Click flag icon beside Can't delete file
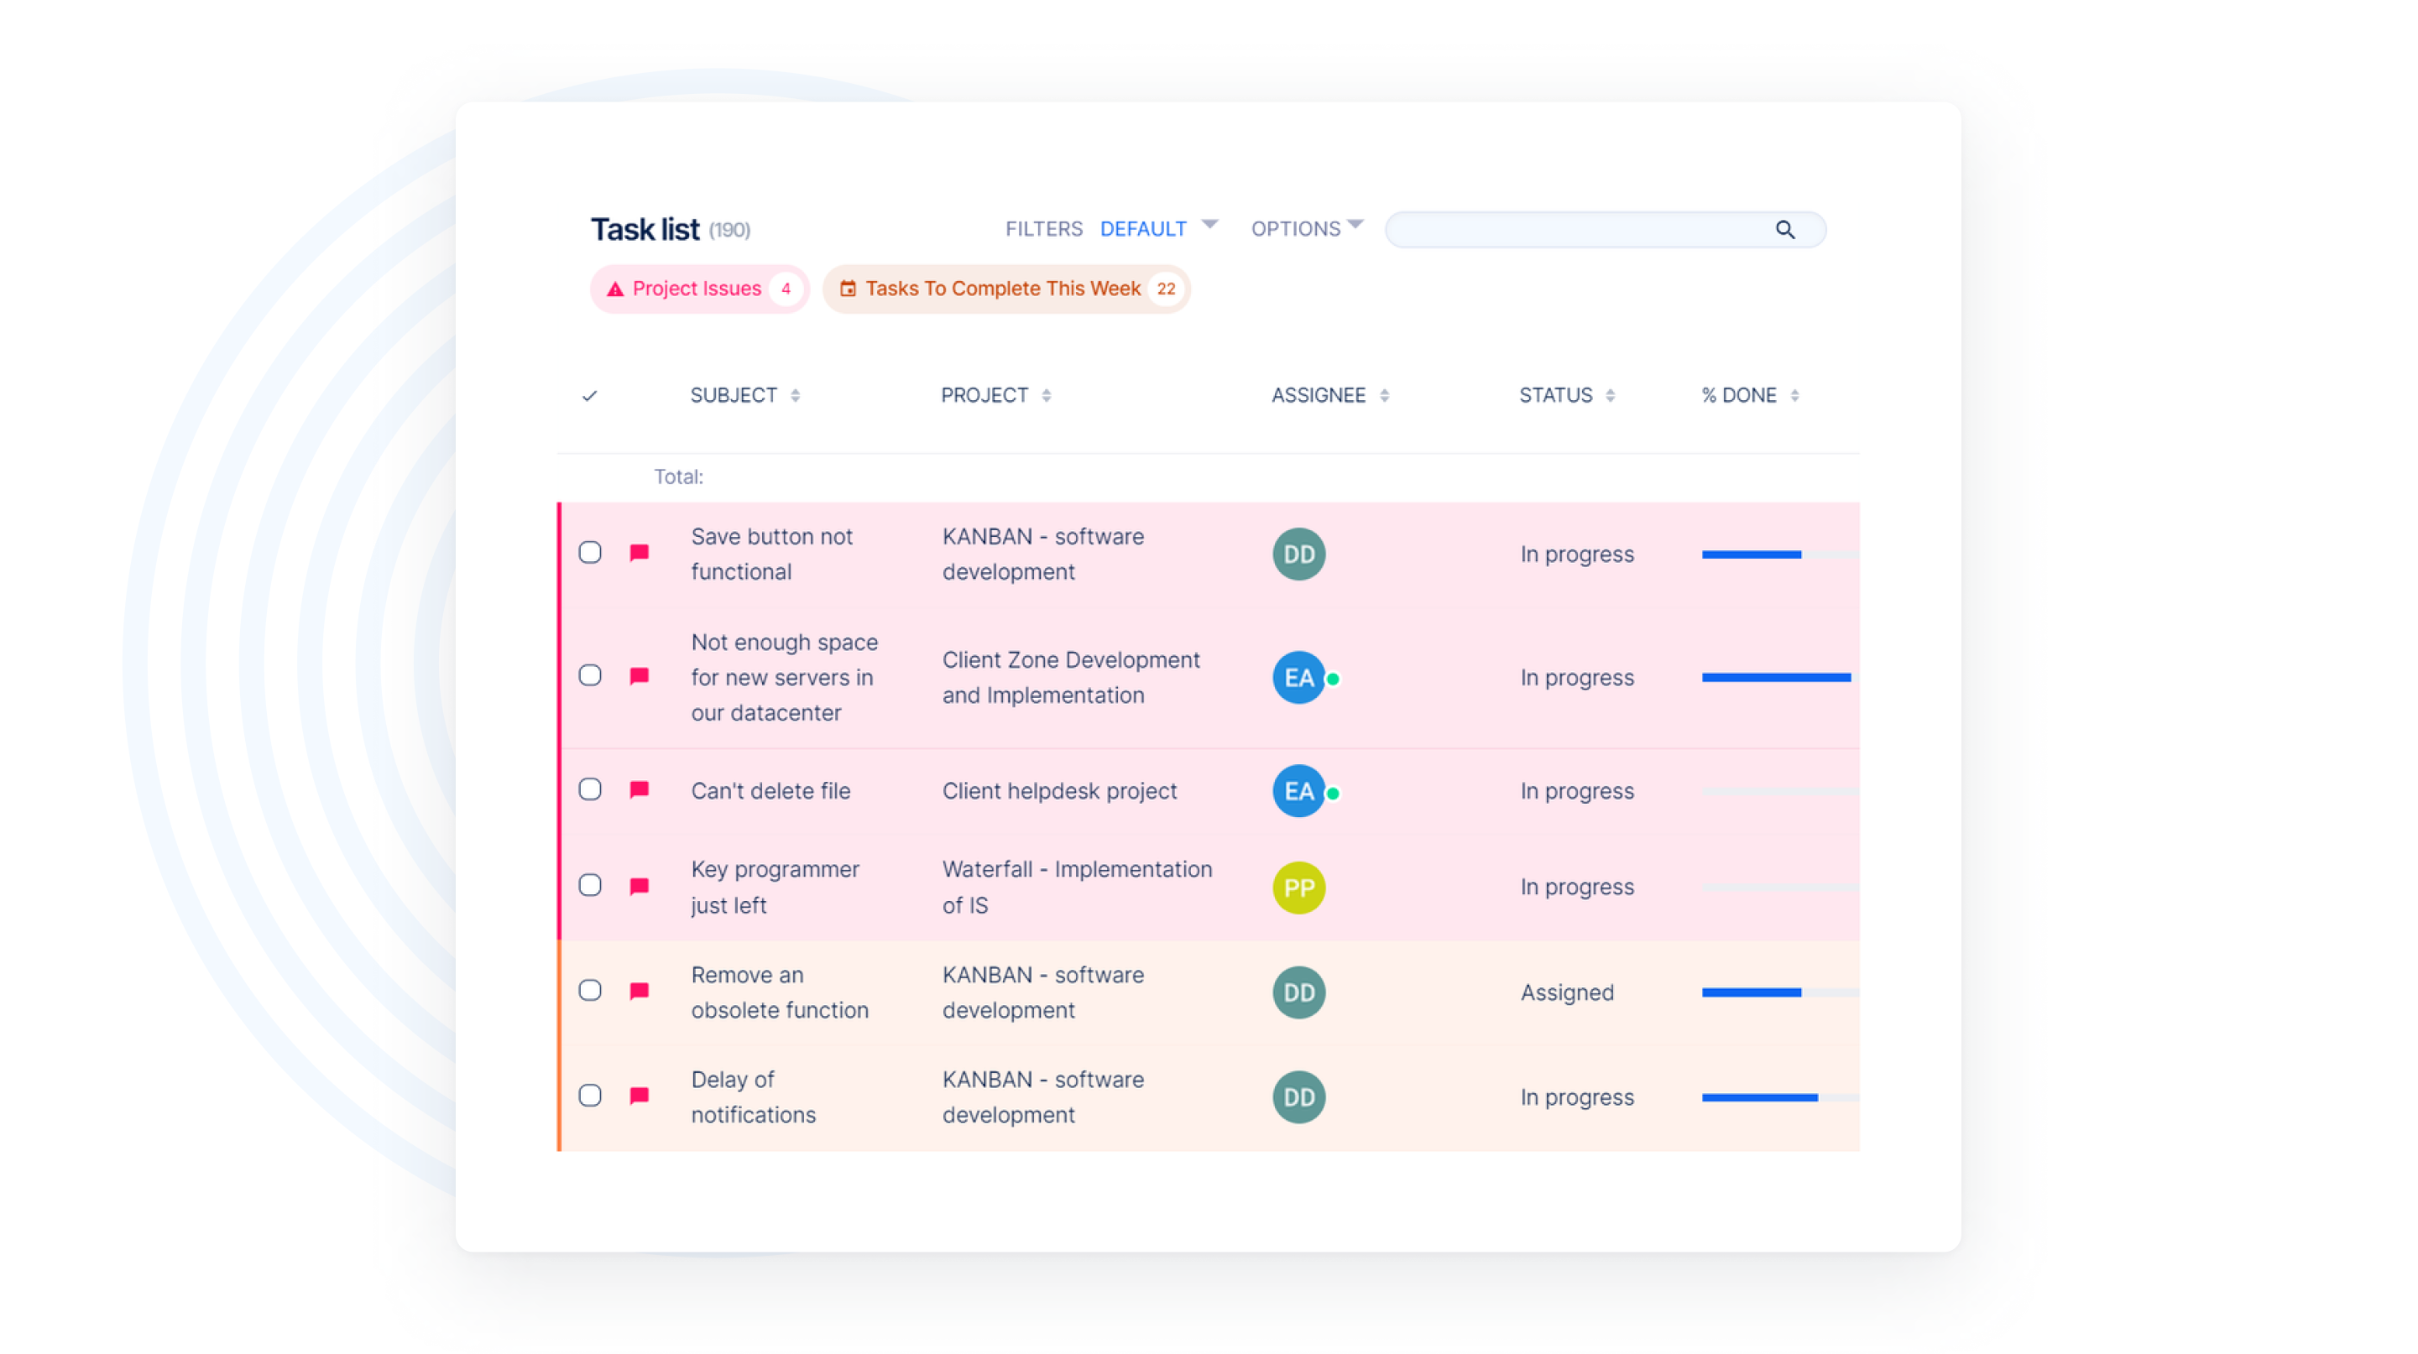 [x=640, y=790]
